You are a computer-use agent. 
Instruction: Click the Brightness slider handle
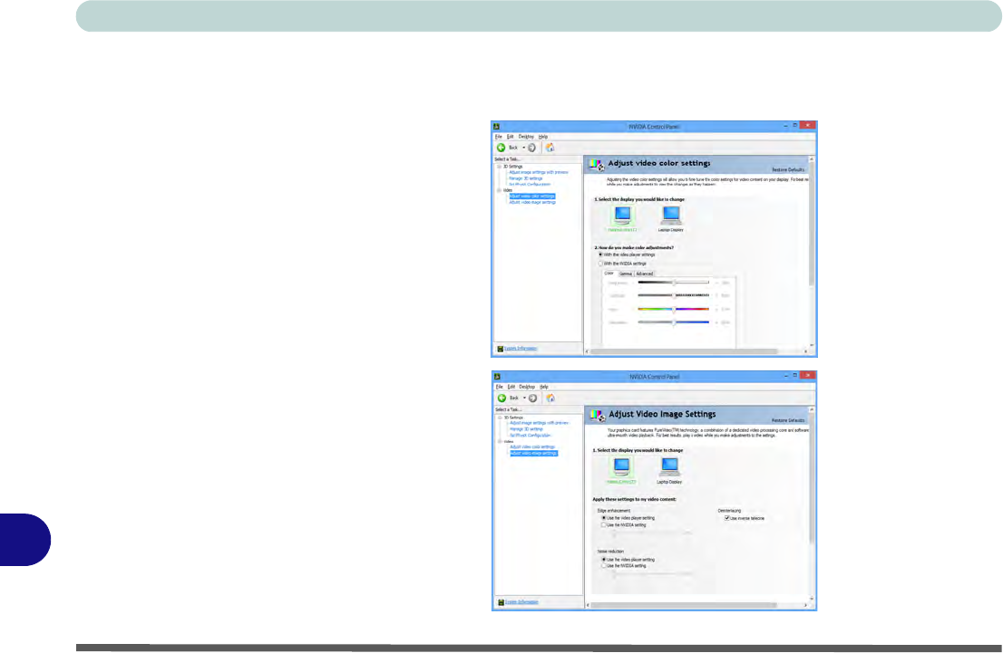pos(674,283)
